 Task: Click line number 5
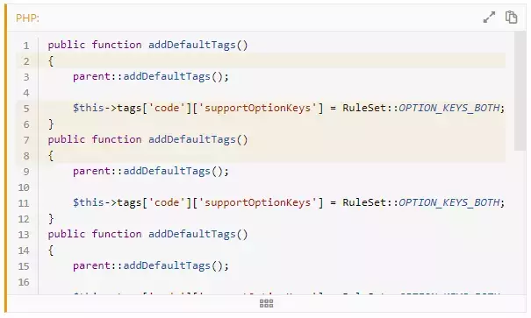coord(26,109)
